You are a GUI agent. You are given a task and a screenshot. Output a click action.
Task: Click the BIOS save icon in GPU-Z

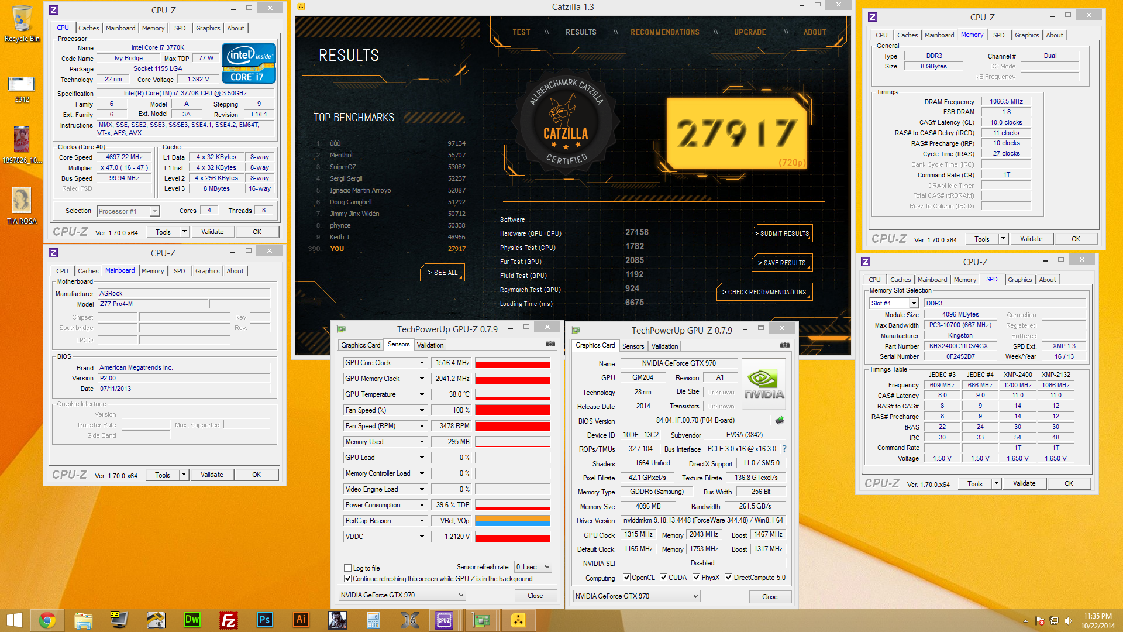[779, 420]
